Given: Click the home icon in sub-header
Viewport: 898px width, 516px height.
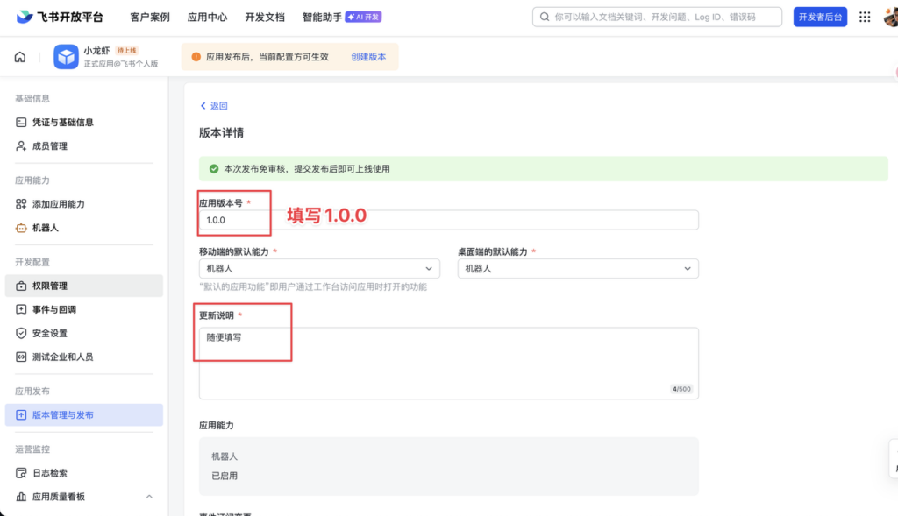Looking at the screenshot, I should [x=19, y=57].
